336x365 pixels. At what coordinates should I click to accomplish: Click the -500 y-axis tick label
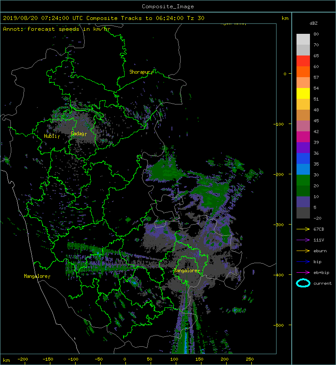coord(278,325)
